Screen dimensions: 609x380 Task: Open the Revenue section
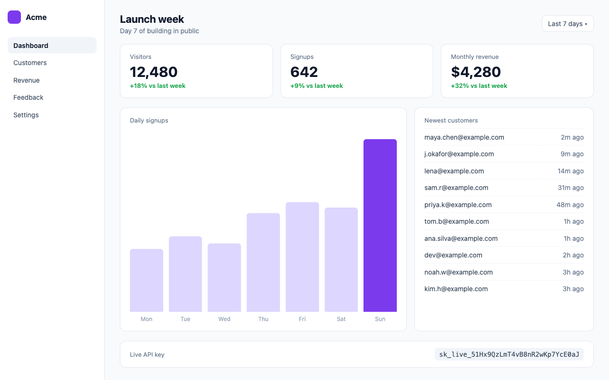tap(52, 80)
